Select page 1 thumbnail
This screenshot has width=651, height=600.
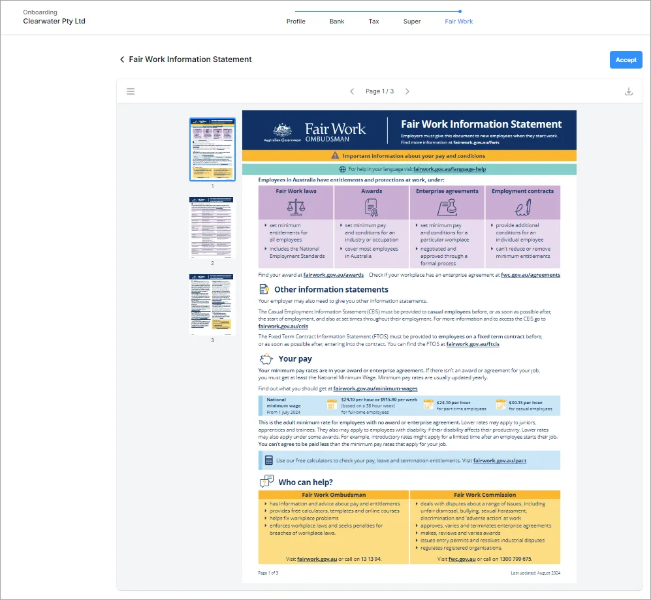(x=212, y=150)
